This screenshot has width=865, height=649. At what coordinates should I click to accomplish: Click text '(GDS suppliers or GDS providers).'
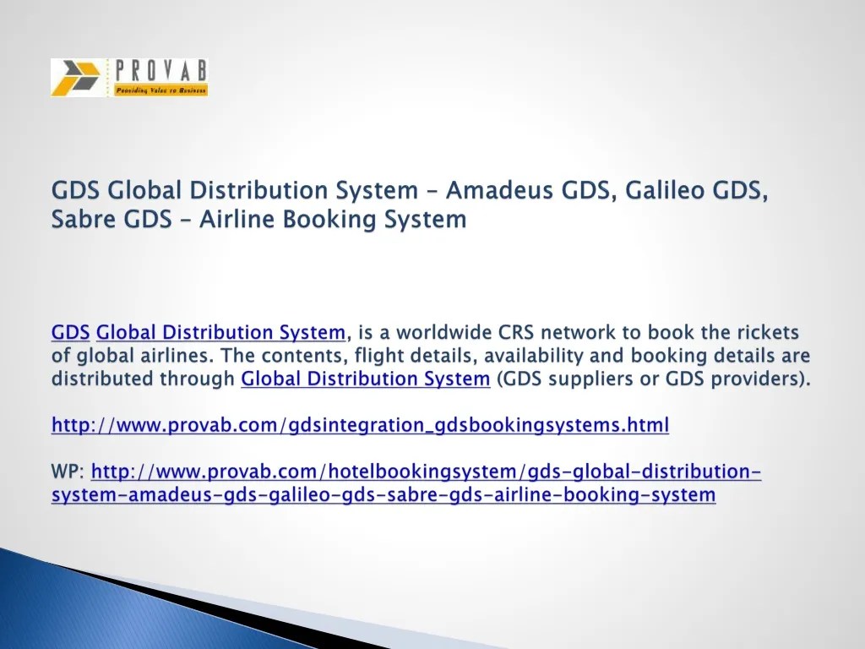coord(654,379)
